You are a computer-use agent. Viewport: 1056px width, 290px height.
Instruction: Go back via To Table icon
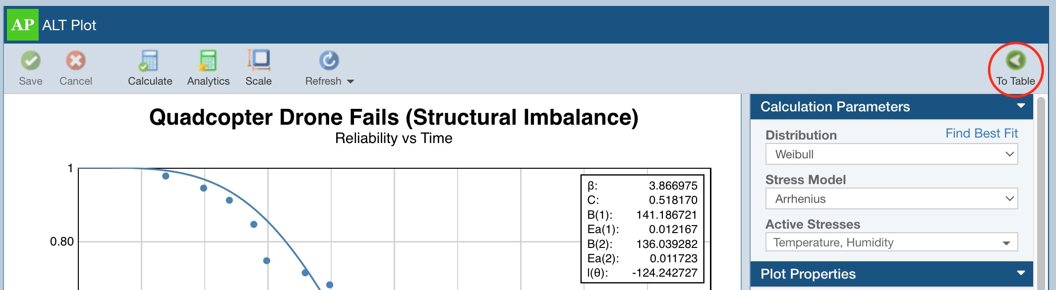click(1015, 61)
